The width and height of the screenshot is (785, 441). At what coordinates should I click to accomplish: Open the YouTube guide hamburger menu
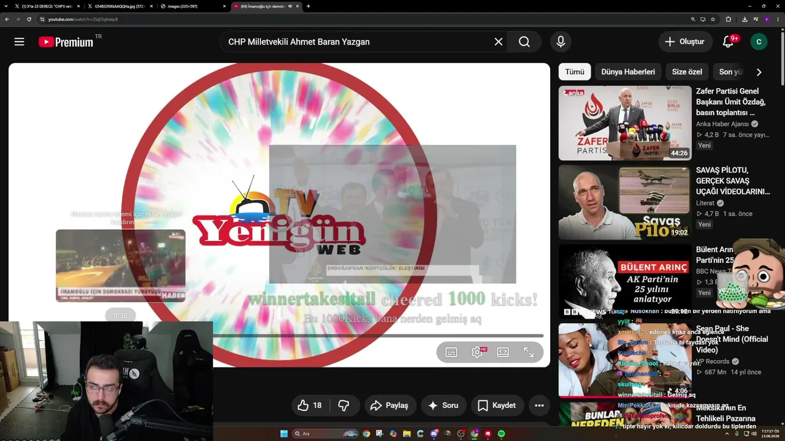20,42
